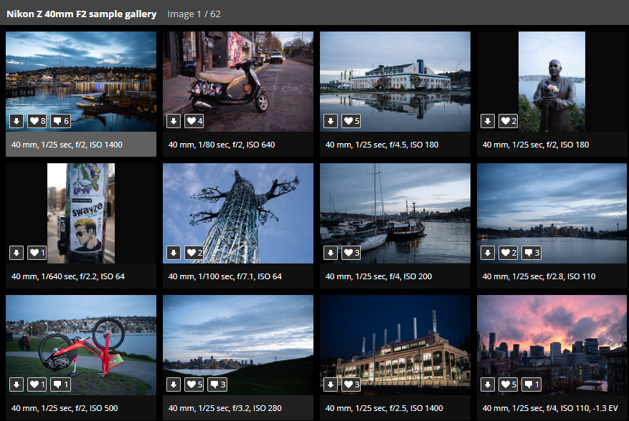Select caption 40 mm, 1/25 sec, f/2, ISO 180
This screenshot has width=629, height=421.
tap(536, 145)
